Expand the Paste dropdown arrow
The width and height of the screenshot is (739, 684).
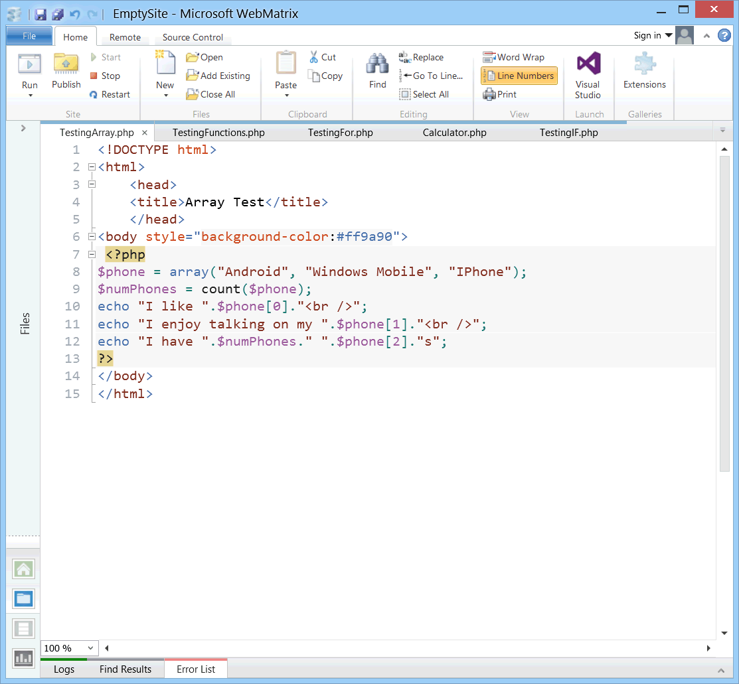(286, 96)
